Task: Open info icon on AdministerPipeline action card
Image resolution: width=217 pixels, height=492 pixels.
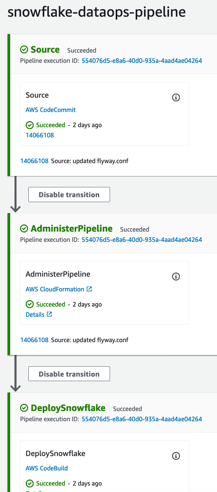Action: coord(176,277)
